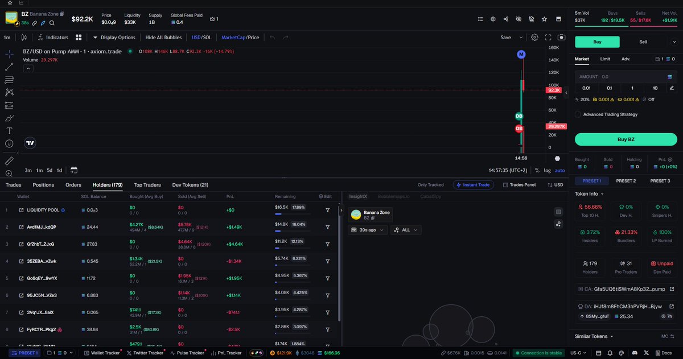This screenshot has width=683, height=359.
Task: Filter the Avd1MJ...kdQP wallet row
Action: click(328, 227)
